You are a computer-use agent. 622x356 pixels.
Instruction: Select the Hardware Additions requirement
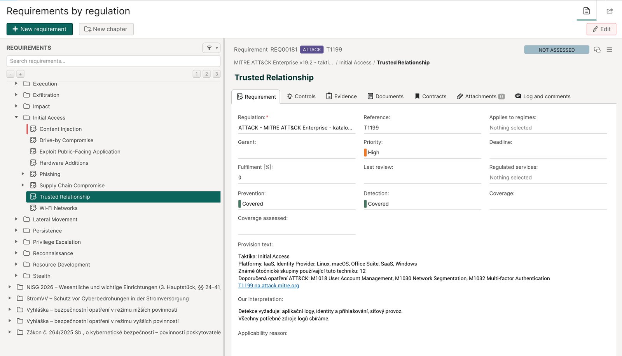pyautogui.click(x=64, y=163)
